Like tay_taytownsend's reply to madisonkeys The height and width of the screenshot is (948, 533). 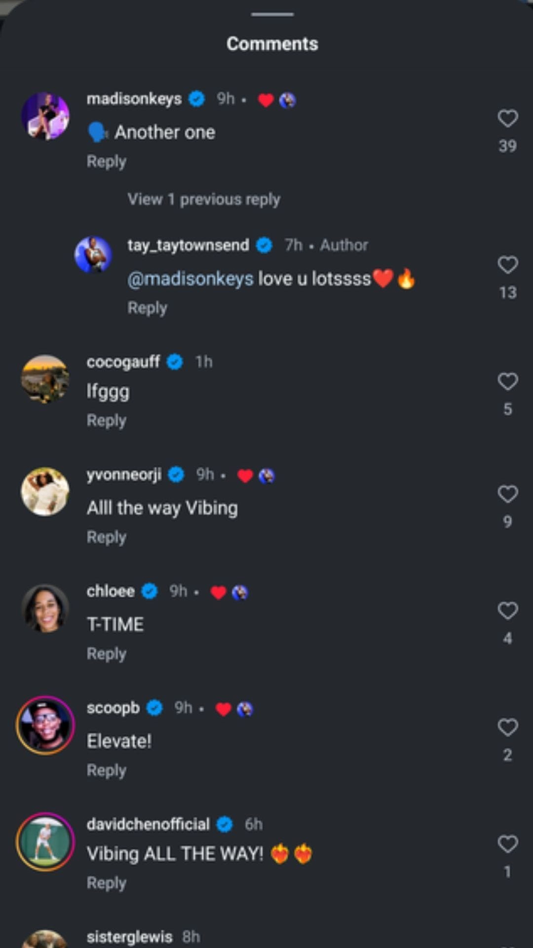(507, 265)
